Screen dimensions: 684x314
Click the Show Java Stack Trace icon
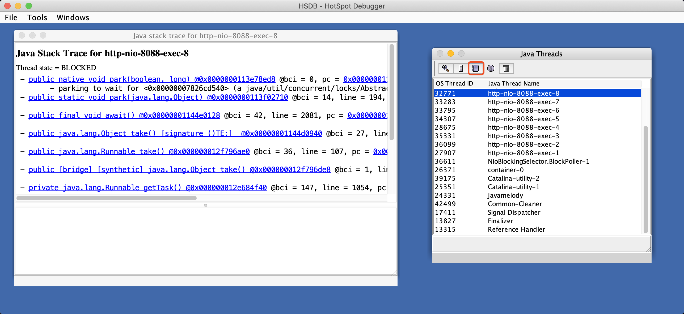click(x=476, y=68)
